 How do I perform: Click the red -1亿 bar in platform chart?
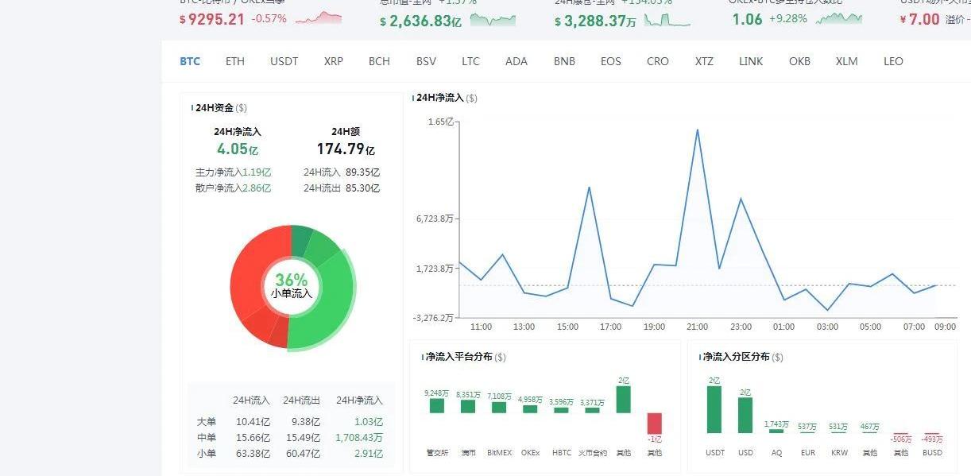(x=654, y=423)
